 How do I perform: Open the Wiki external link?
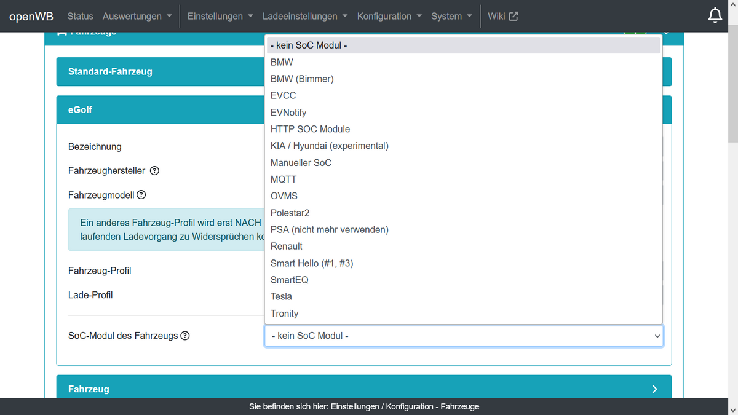point(503,16)
